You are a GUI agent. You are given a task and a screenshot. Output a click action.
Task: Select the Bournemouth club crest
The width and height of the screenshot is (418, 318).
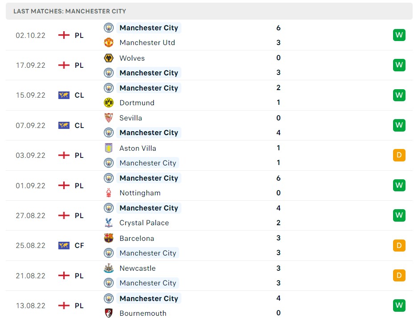pos(108,313)
